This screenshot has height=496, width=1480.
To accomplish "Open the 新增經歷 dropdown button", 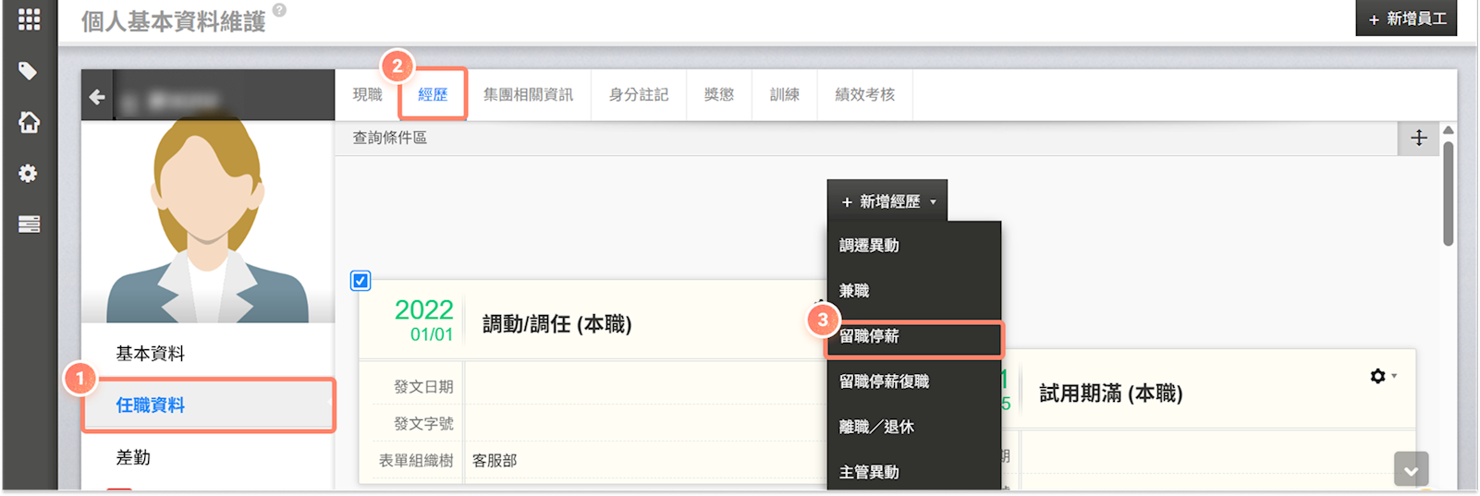I will click(887, 201).
